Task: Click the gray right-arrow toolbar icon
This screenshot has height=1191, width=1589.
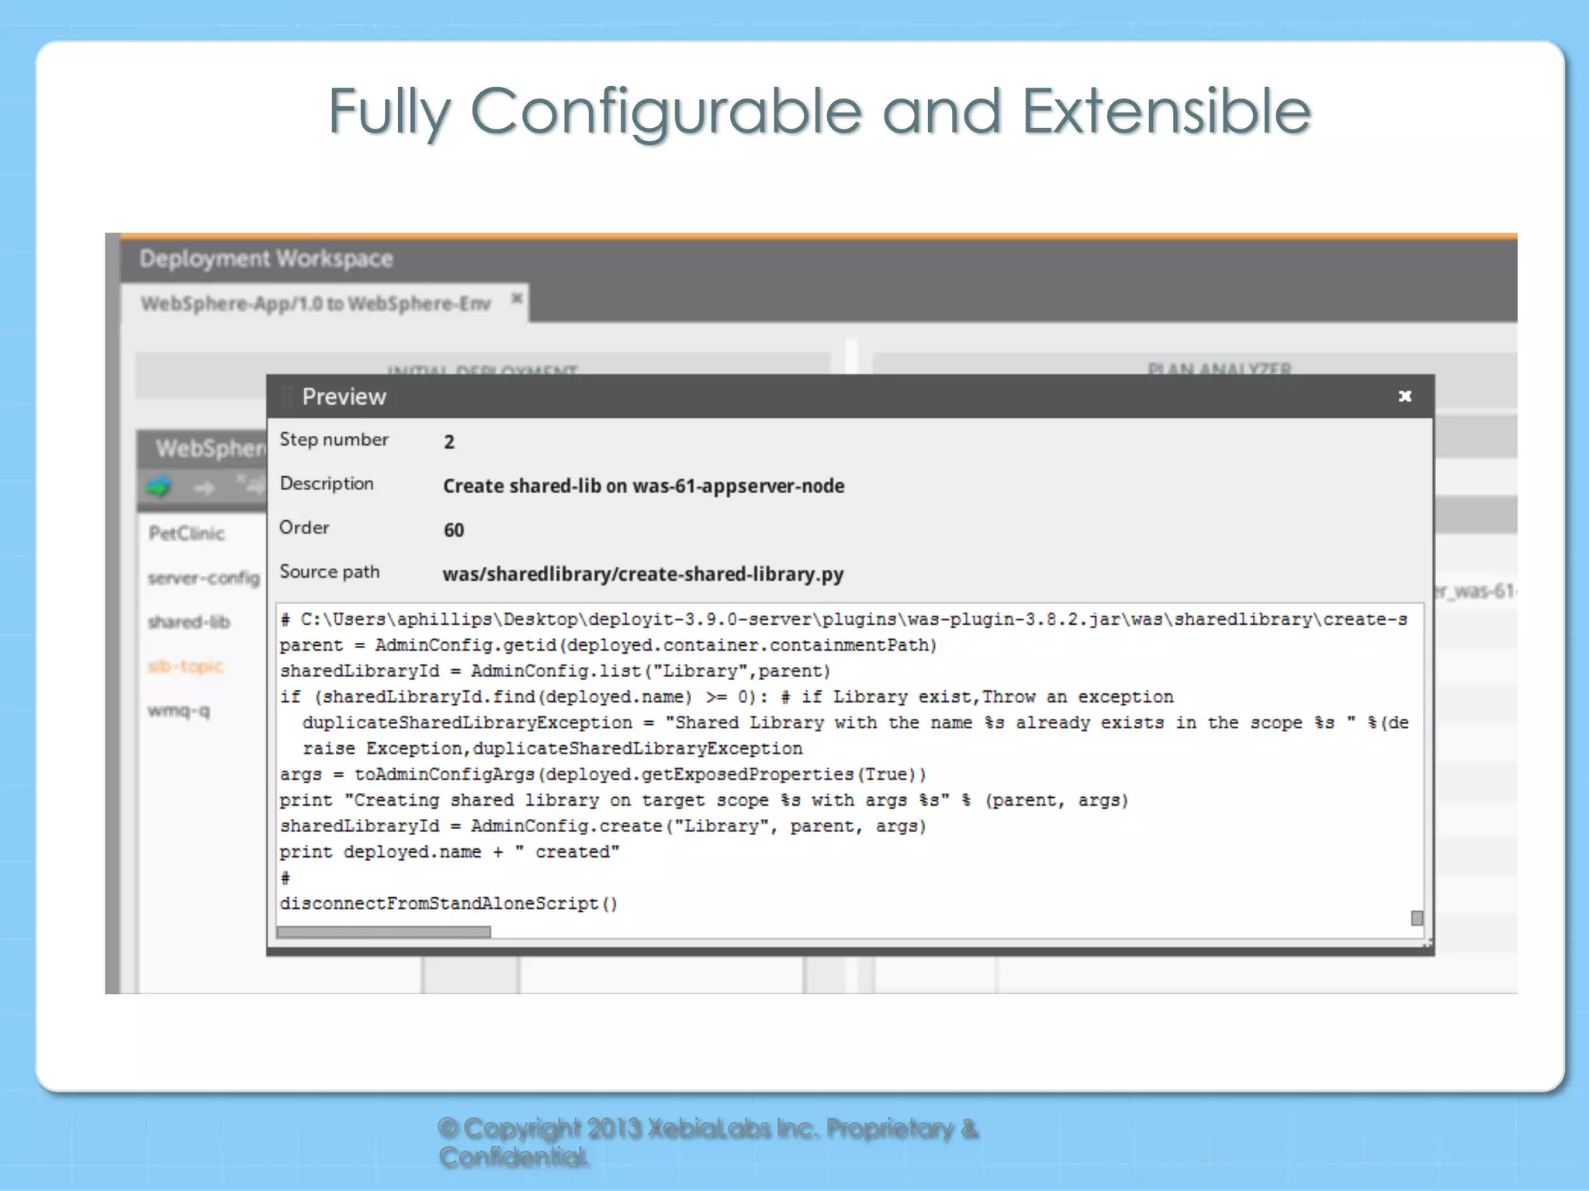Action: 204,488
